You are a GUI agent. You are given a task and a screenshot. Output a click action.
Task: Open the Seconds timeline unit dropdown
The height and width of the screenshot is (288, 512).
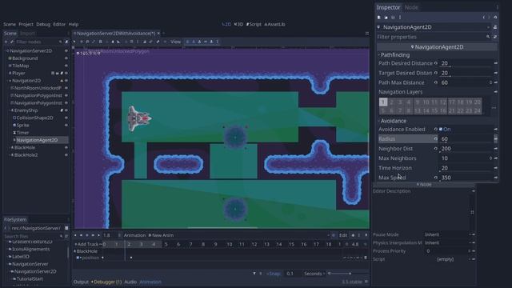click(x=314, y=274)
